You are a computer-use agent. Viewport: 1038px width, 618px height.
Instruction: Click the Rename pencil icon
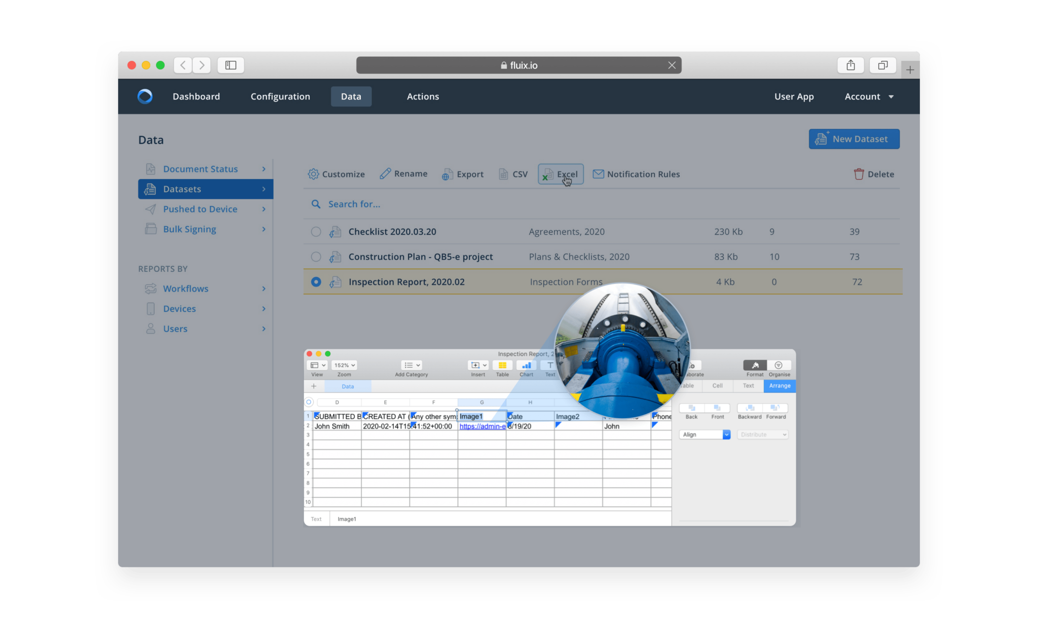[x=386, y=174]
